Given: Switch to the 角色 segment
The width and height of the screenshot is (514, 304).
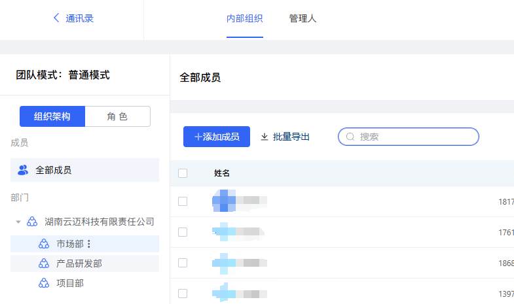Looking at the screenshot, I should pos(117,116).
